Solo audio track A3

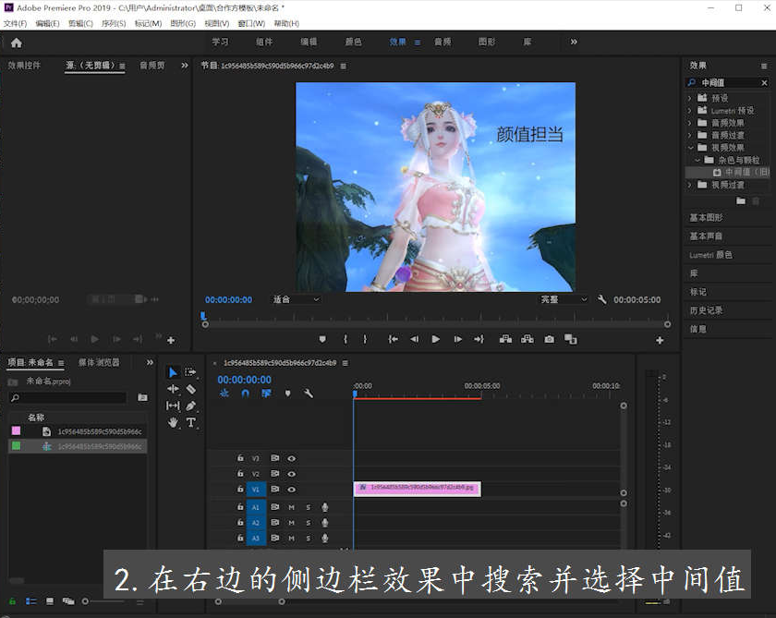coord(308,538)
